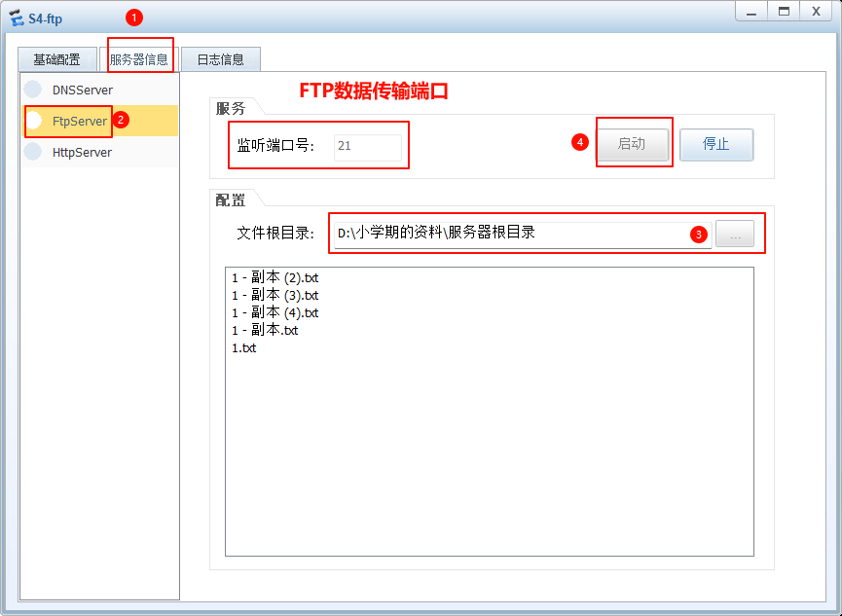842x616 pixels.
Task: Click the round icon beside FtpServer
Action: click(x=33, y=121)
